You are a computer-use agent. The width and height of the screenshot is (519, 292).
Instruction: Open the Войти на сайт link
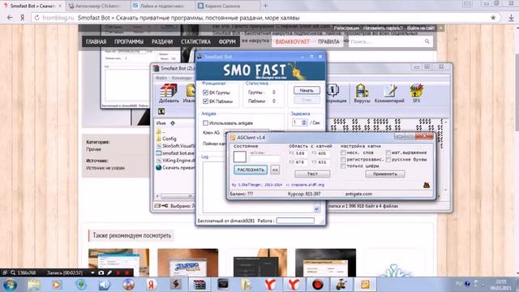coord(421,28)
